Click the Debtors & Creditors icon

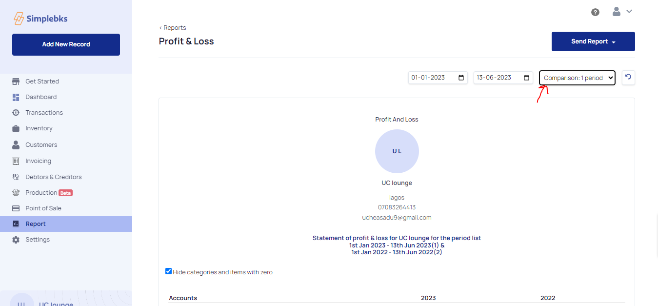[16, 177]
